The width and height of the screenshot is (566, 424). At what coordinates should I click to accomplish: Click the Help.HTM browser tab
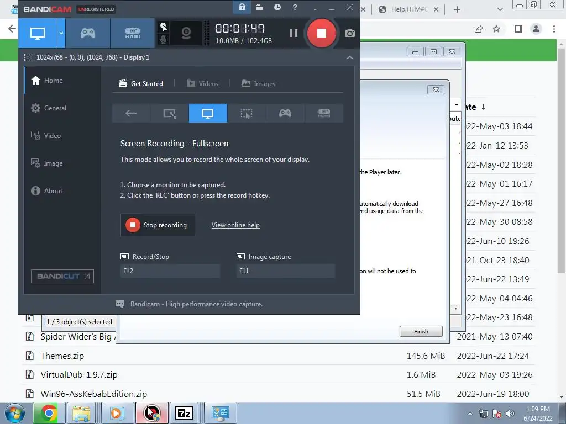[x=408, y=9]
